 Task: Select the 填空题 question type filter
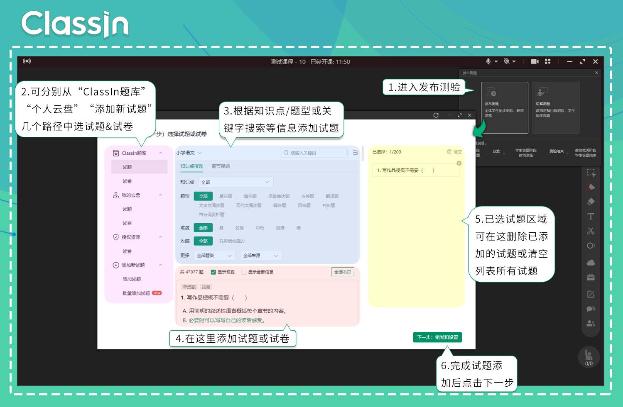click(250, 196)
